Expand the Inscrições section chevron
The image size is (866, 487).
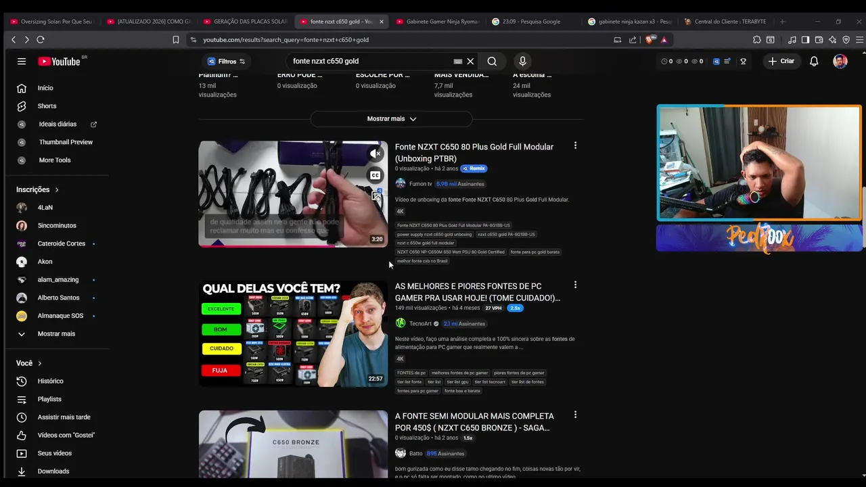(x=57, y=189)
